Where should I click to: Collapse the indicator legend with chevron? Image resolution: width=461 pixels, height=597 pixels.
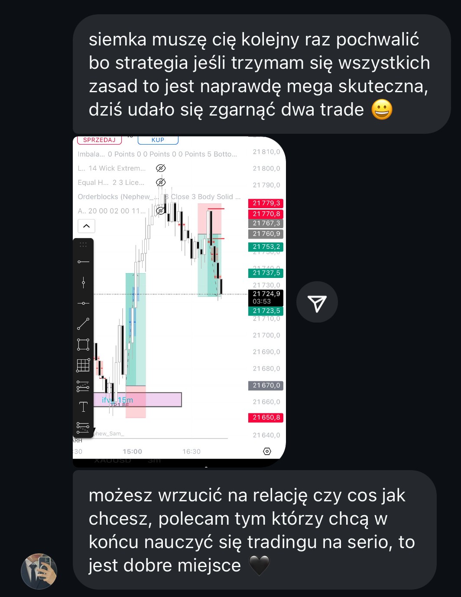point(86,226)
